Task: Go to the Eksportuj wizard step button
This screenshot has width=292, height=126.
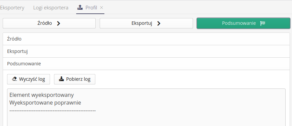Action: pyautogui.click(x=146, y=23)
